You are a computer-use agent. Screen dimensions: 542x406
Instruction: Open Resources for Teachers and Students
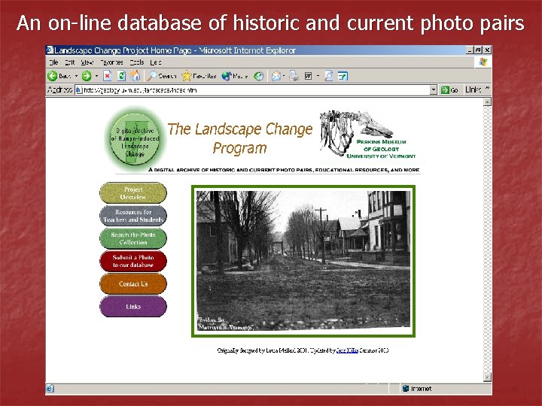click(x=133, y=216)
